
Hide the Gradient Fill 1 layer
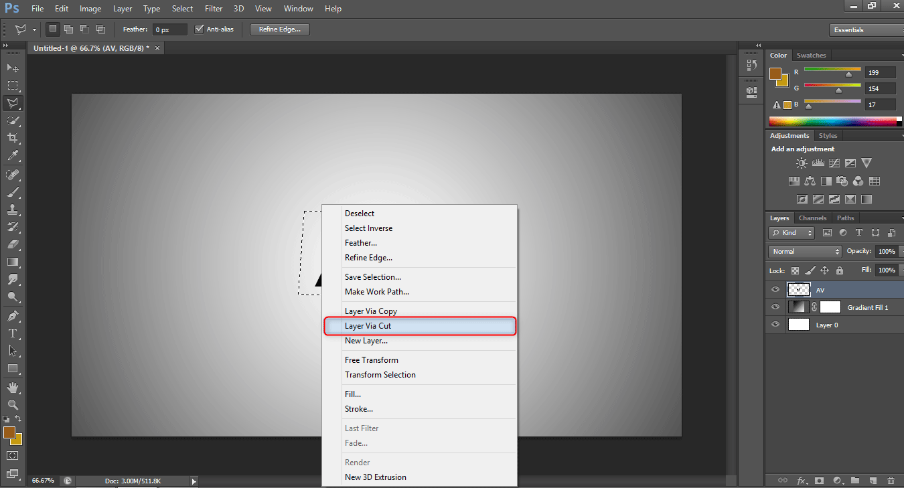coord(775,307)
